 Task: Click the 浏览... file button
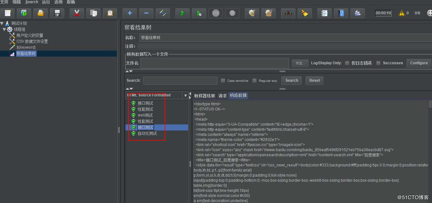pos(300,63)
